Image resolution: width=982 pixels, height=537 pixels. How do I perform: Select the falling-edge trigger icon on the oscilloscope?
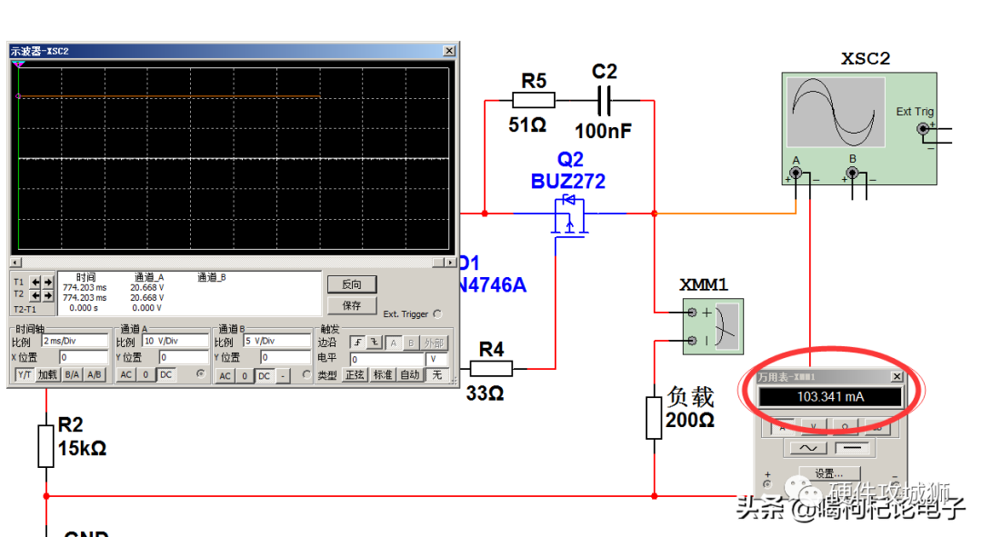375,342
